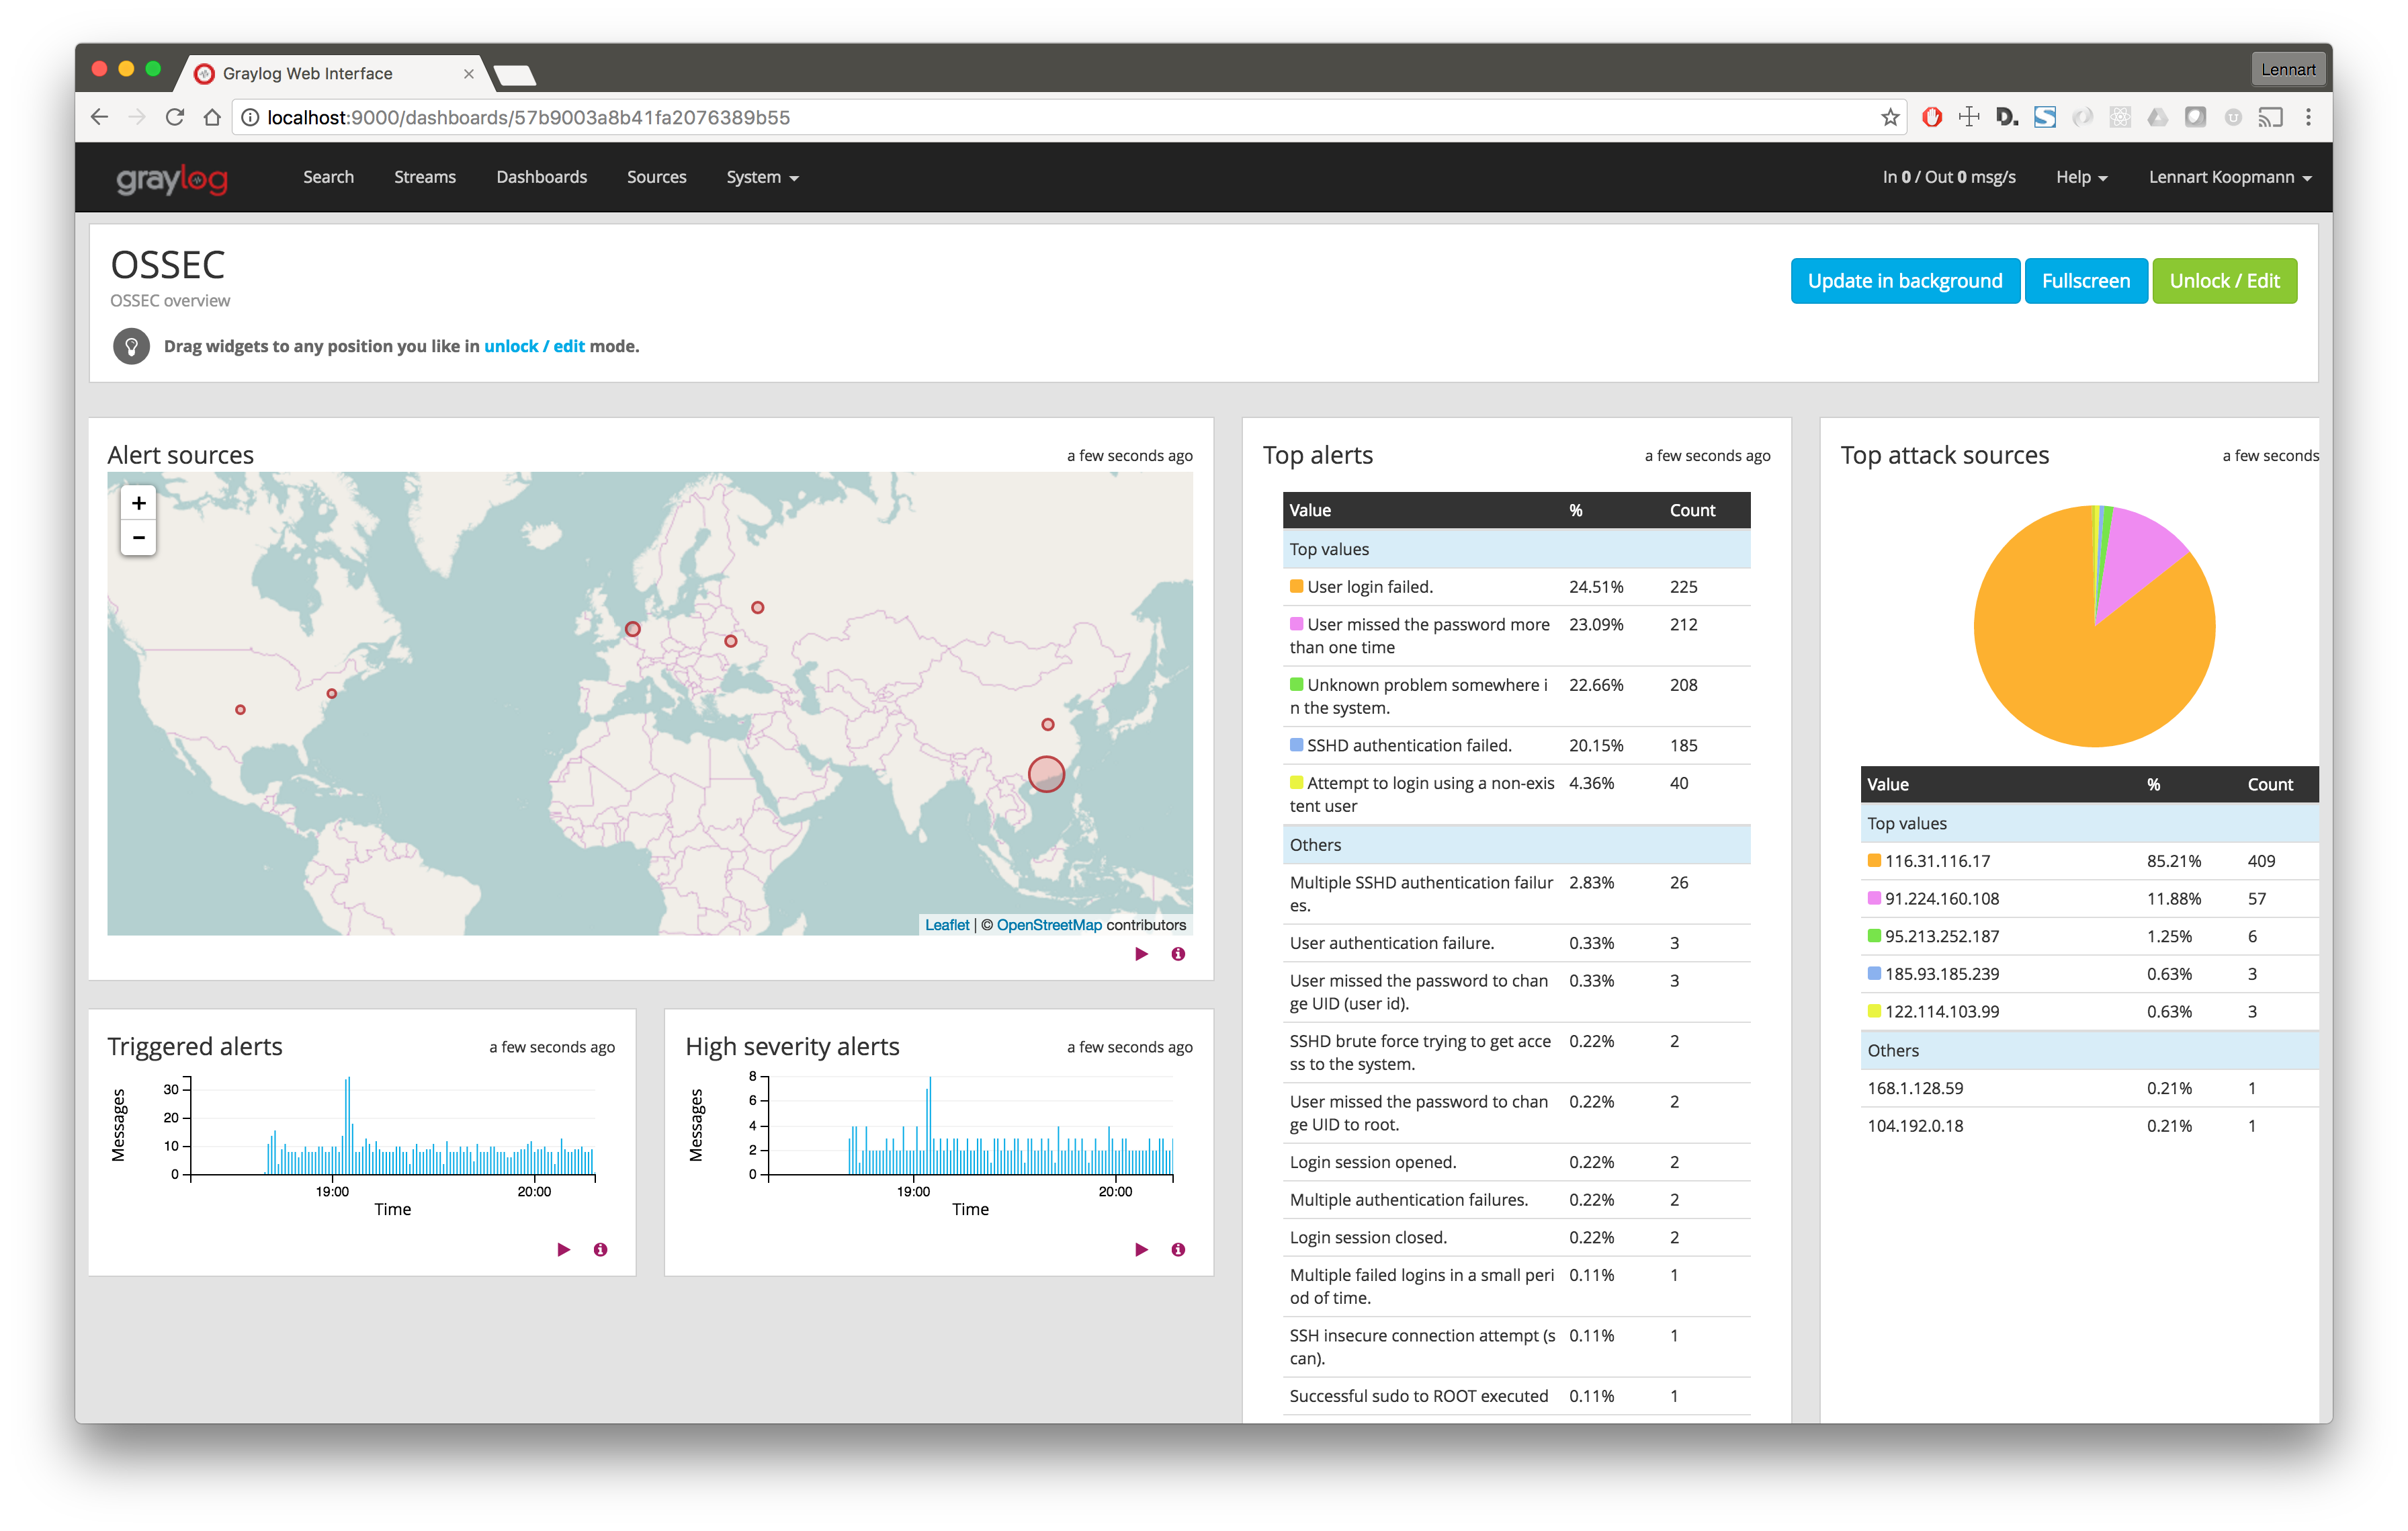
Task: Open the Dashboards menu item
Action: pos(541,177)
